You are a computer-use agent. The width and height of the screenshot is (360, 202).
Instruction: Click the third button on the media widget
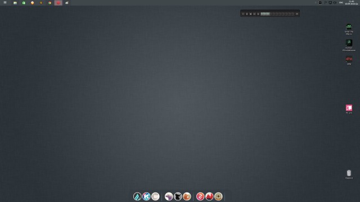(x=251, y=14)
